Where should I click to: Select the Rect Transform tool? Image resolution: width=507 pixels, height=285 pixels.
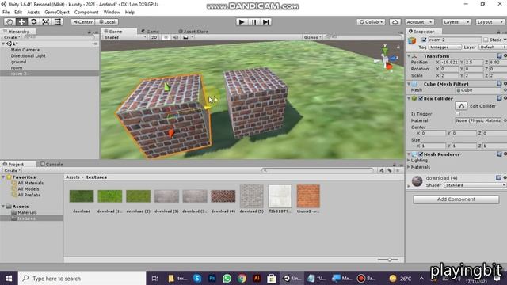click(58, 21)
